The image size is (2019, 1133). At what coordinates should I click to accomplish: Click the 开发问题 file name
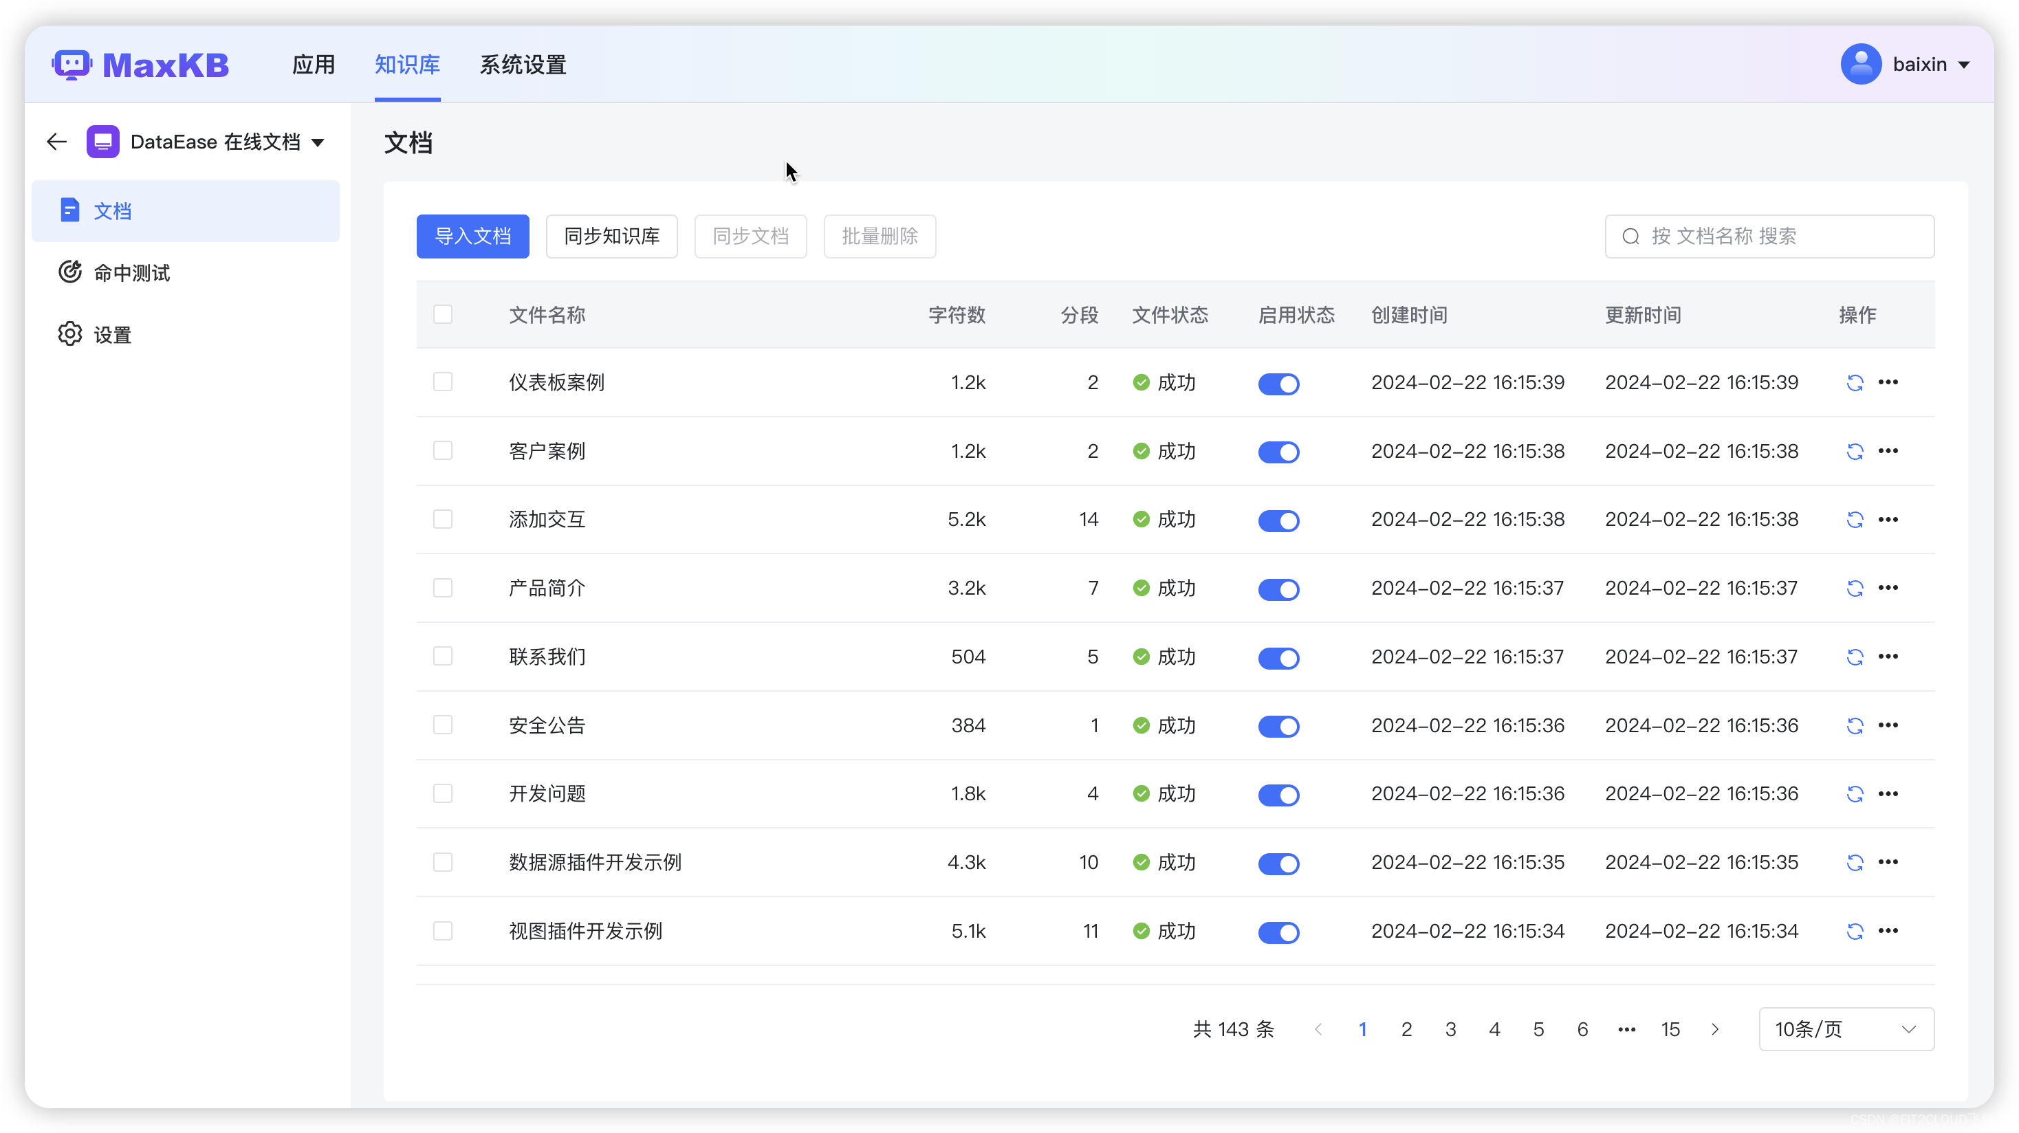[x=547, y=794]
